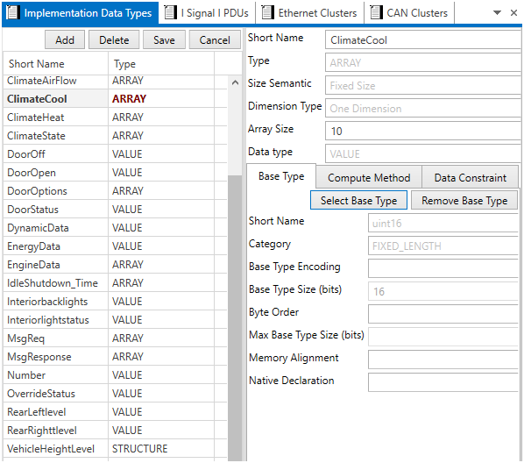Click the I Signal I PDUs tab icon
Viewport: 524px width, 463px height.
(170, 12)
